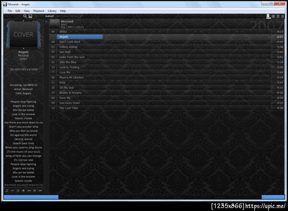This screenshot has height=211, width=288.
Task: Open the Help menu
Action: (x=63, y=11)
